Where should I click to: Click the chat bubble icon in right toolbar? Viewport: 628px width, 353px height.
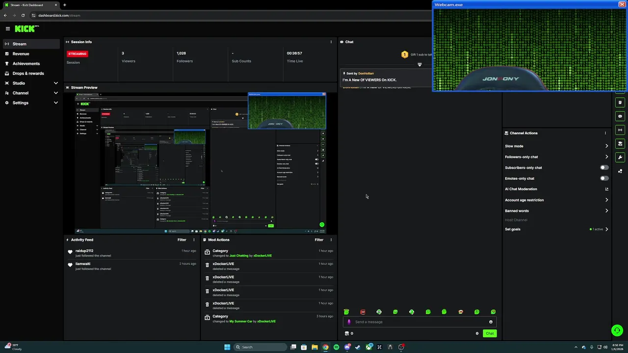point(620,116)
